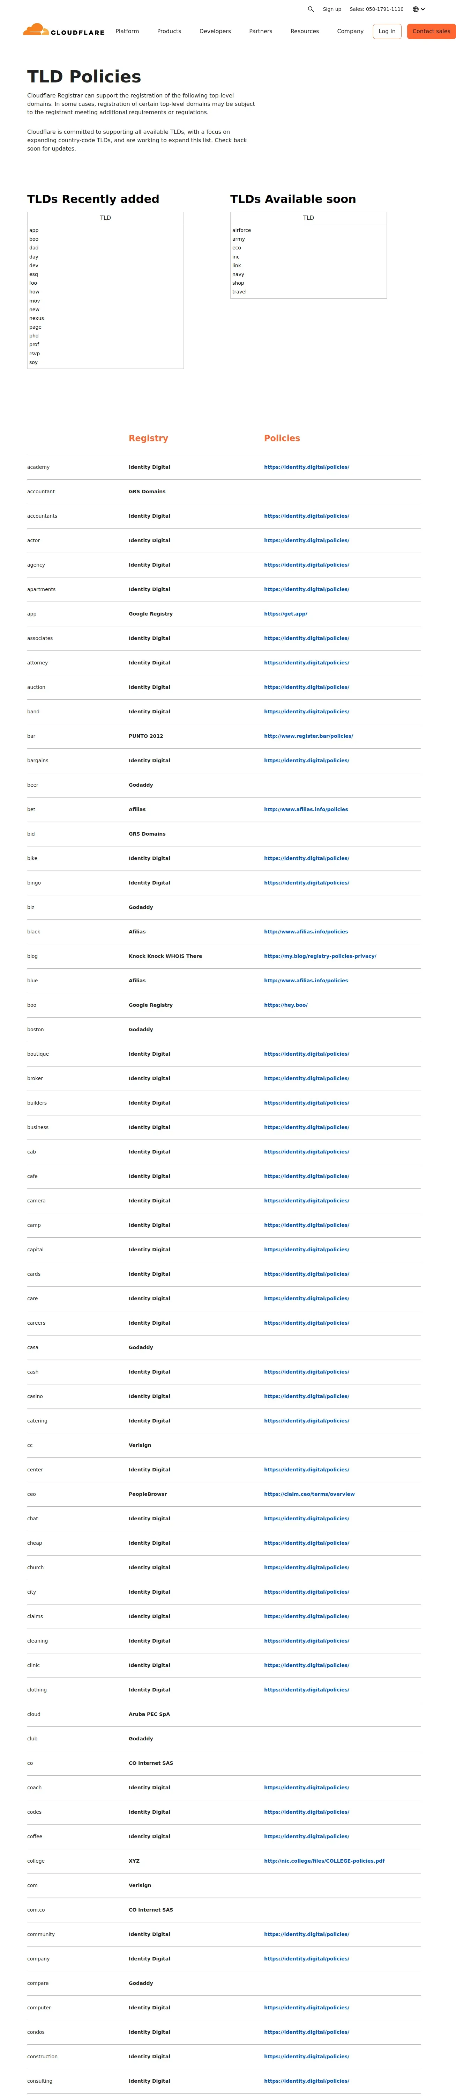Open the register.bar policies link
The width and height of the screenshot is (456, 2096).
tap(308, 736)
